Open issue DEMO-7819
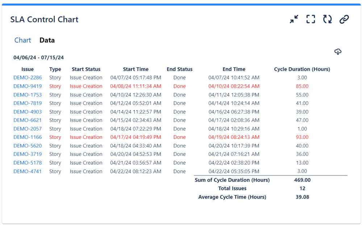The width and height of the screenshot is (362, 225). click(x=28, y=103)
